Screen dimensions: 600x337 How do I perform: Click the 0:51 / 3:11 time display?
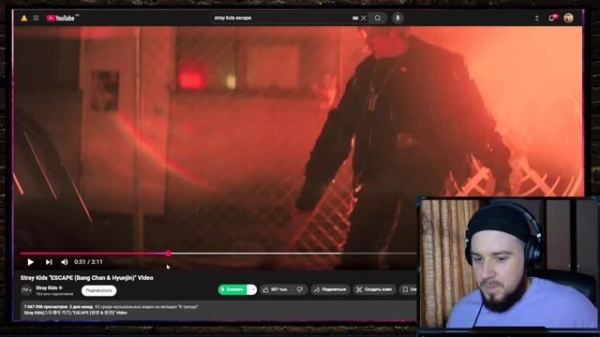click(88, 262)
